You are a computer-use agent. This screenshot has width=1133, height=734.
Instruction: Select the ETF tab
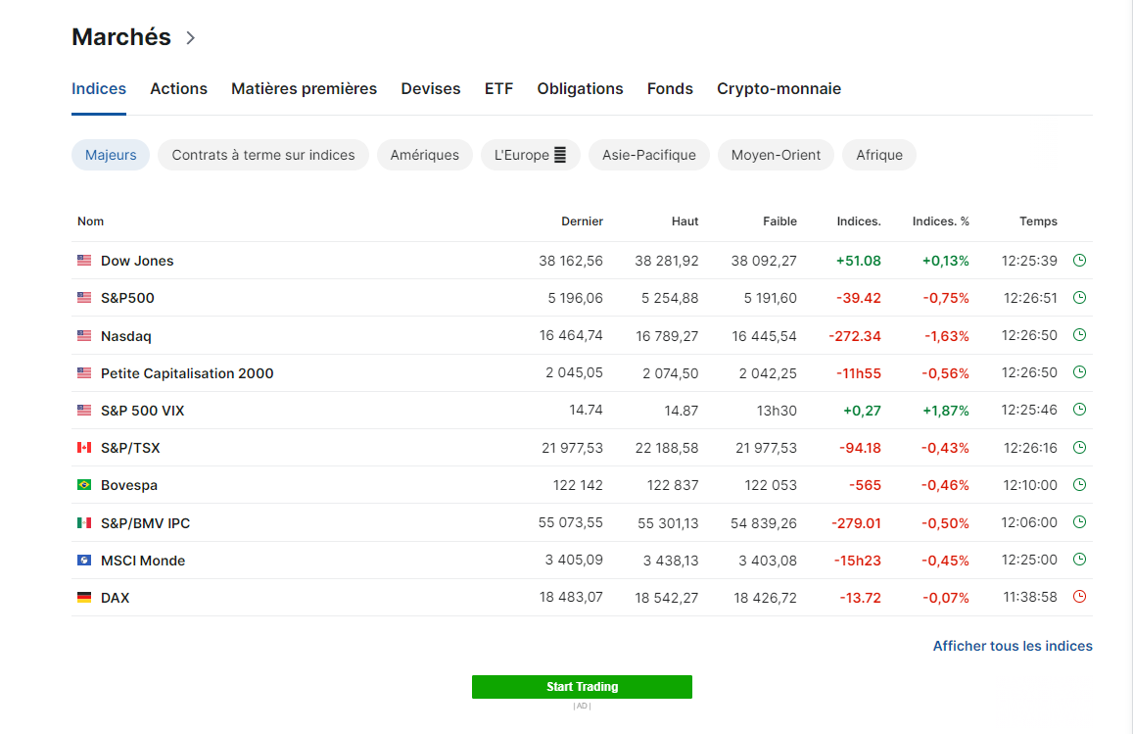point(498,89)
